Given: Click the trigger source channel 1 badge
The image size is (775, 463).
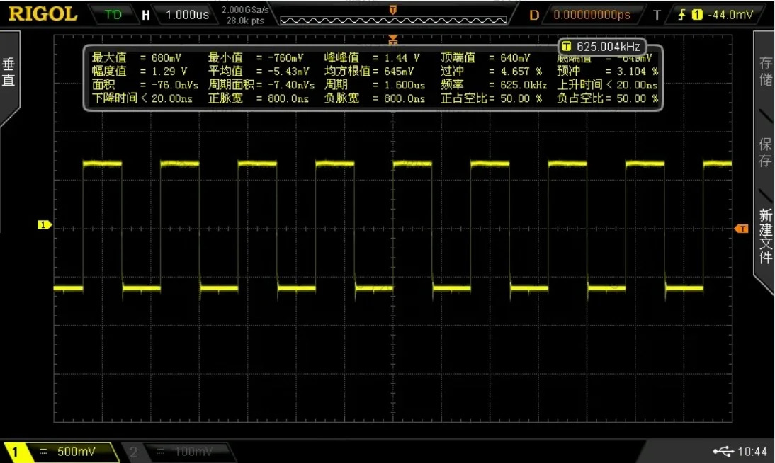Looking at the screenshot, I should click(697, 15).
